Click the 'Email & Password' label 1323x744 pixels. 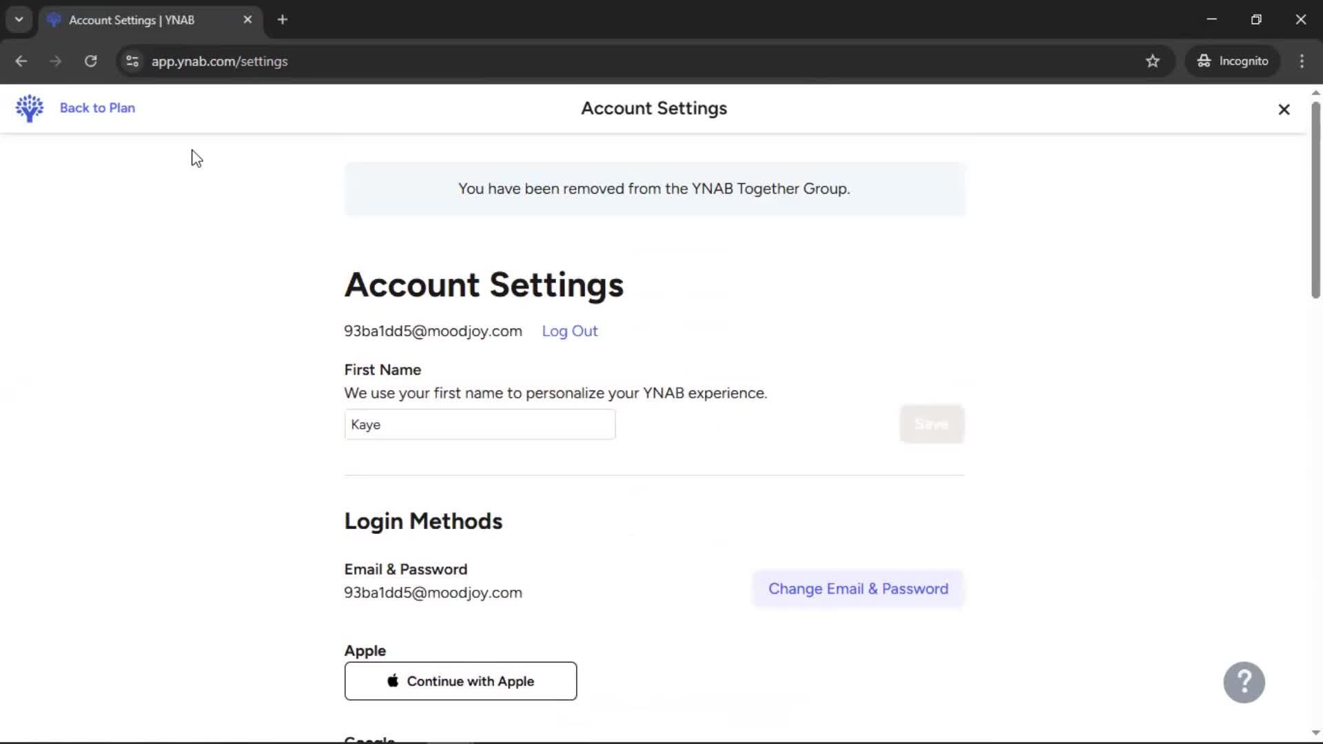click(x=406, y=570)
